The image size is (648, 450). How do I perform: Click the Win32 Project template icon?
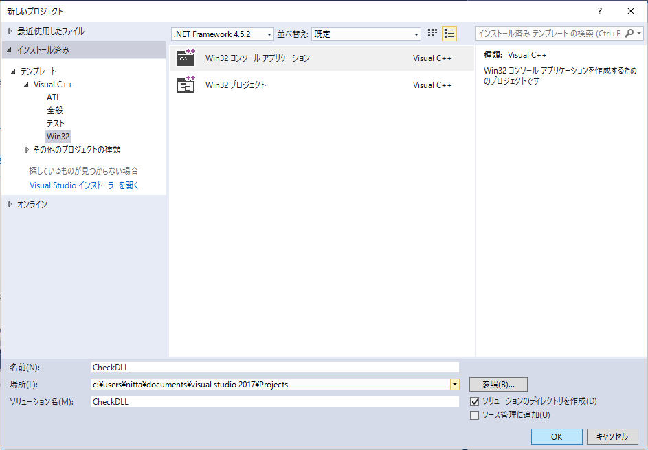tap(186, 85)
